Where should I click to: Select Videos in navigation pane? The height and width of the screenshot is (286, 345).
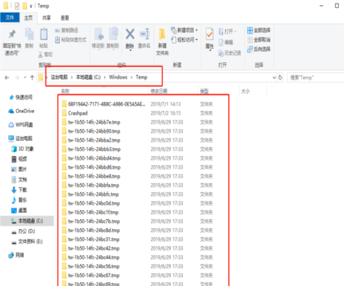(19, 159)
